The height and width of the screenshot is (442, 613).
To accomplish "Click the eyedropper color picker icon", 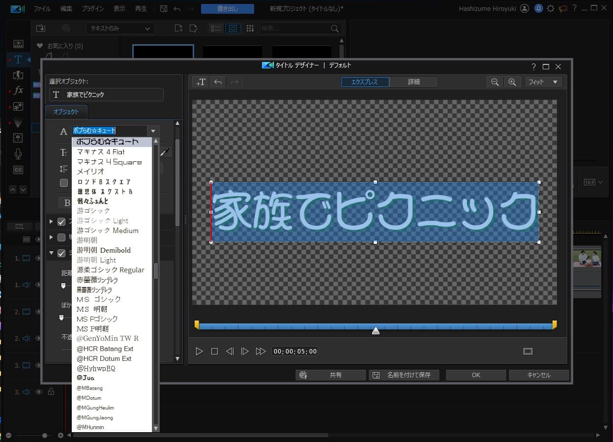I will point(165,152).
